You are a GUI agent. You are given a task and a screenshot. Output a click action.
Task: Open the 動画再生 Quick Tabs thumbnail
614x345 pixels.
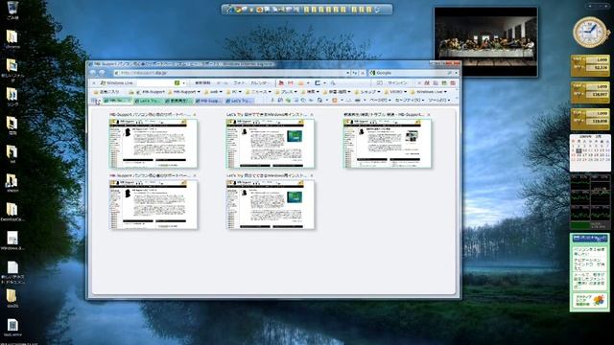[x=388, y=143]
